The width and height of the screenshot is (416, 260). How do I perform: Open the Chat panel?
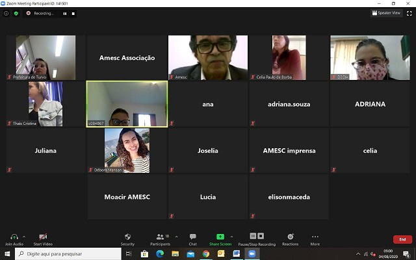tap(192, 237)
